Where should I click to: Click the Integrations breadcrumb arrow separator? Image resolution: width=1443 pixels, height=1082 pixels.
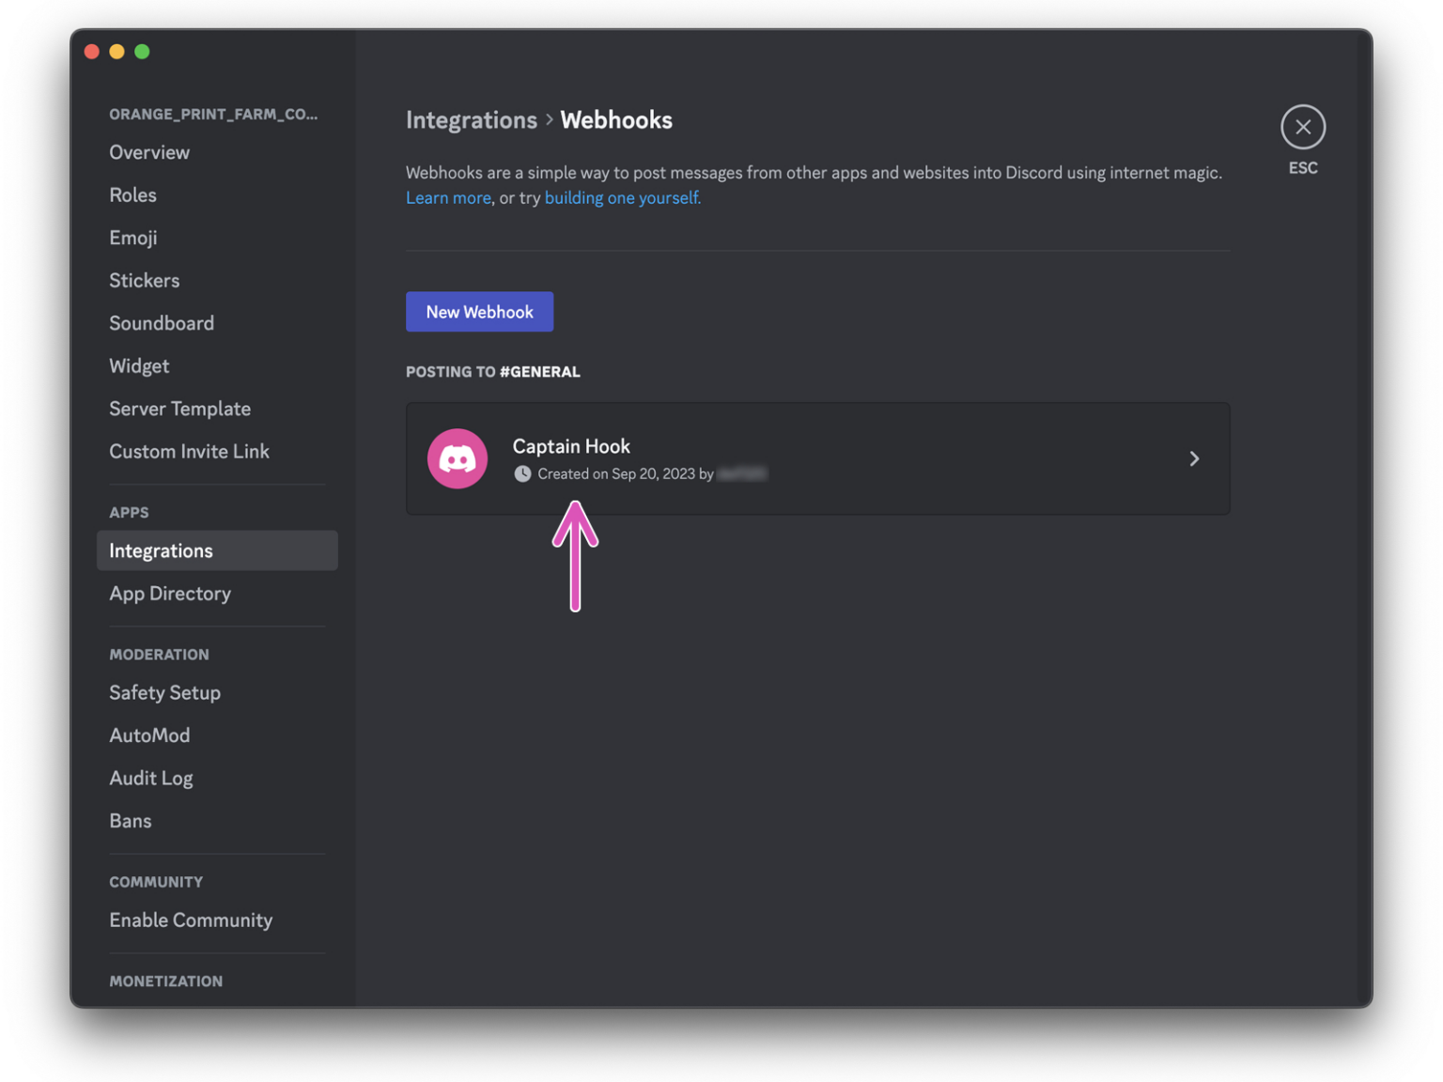click(549, 120)
